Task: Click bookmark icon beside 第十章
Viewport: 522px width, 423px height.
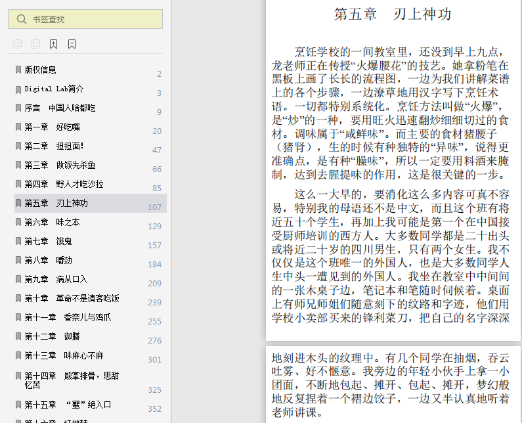Action: click(18, 298)
